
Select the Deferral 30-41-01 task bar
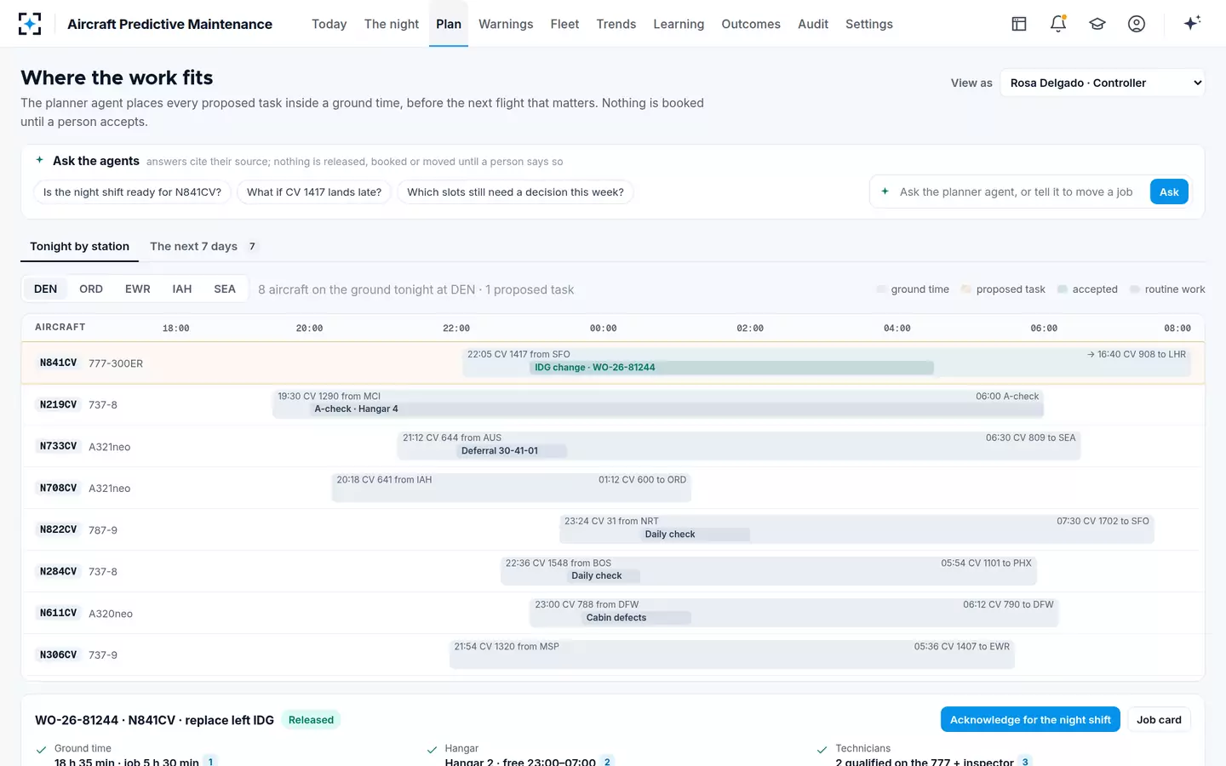pyautogui.click(x=511, y=451)
